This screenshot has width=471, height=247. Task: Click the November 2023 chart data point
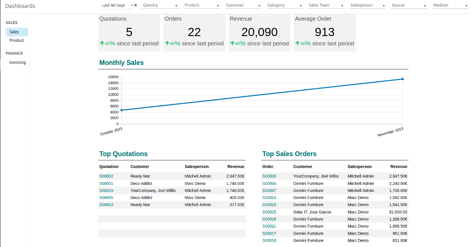pos(402,79)
